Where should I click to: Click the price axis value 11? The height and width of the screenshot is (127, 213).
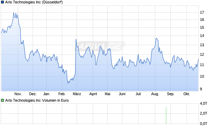(202, 65)
